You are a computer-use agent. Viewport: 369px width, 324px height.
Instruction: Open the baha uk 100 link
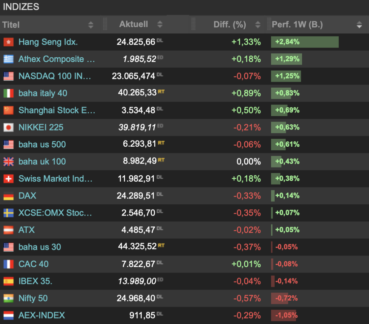coord(42,162)
